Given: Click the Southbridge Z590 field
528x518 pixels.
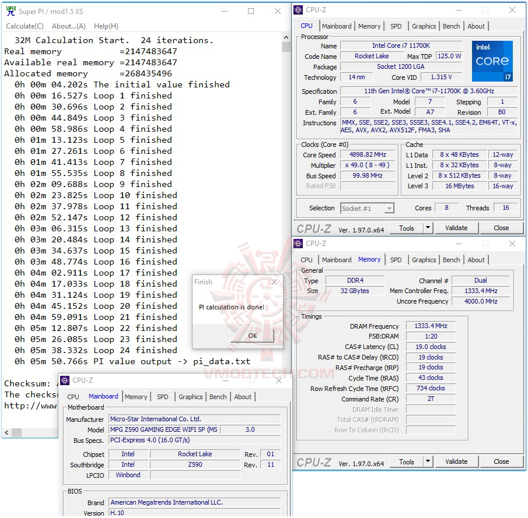Looking at the screenshot, I should tap(195, 464).
